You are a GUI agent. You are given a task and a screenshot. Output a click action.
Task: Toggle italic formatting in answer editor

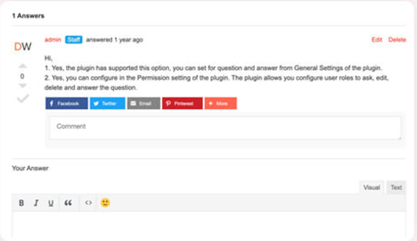(x=36, y=203)
